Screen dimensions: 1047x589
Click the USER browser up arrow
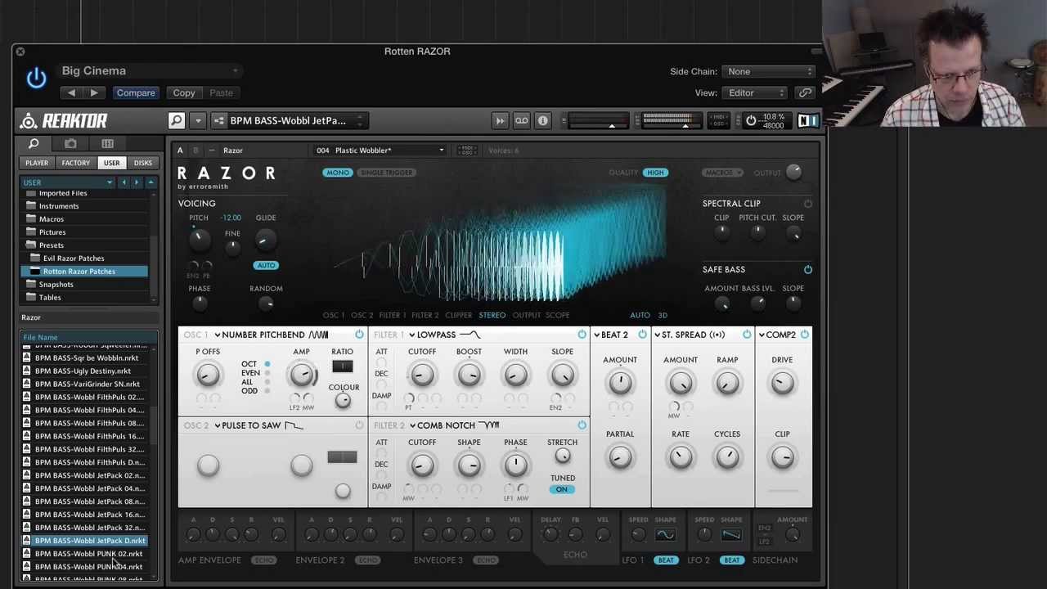[x=151, y=182]
